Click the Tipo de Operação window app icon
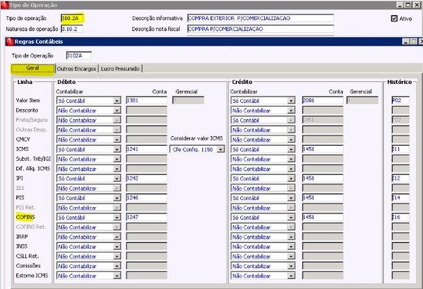Image resolution: width=423 pixels, height=289 pixels. pos(5,5)
